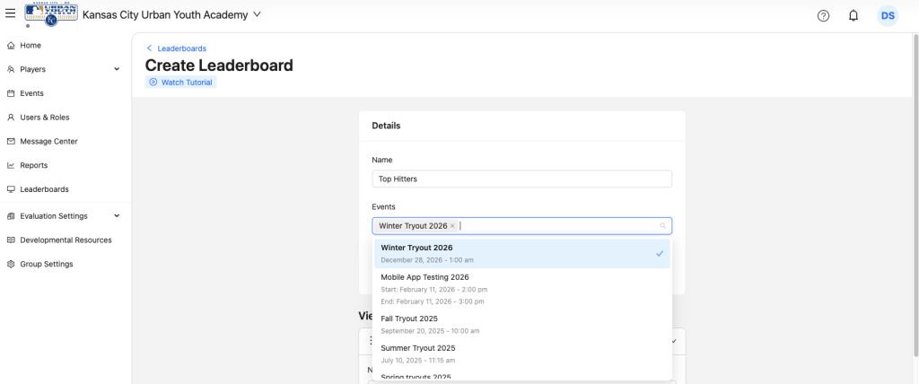919x384 pixels.
Task: Open Reports from the sidebar
Action: [33, 165]
